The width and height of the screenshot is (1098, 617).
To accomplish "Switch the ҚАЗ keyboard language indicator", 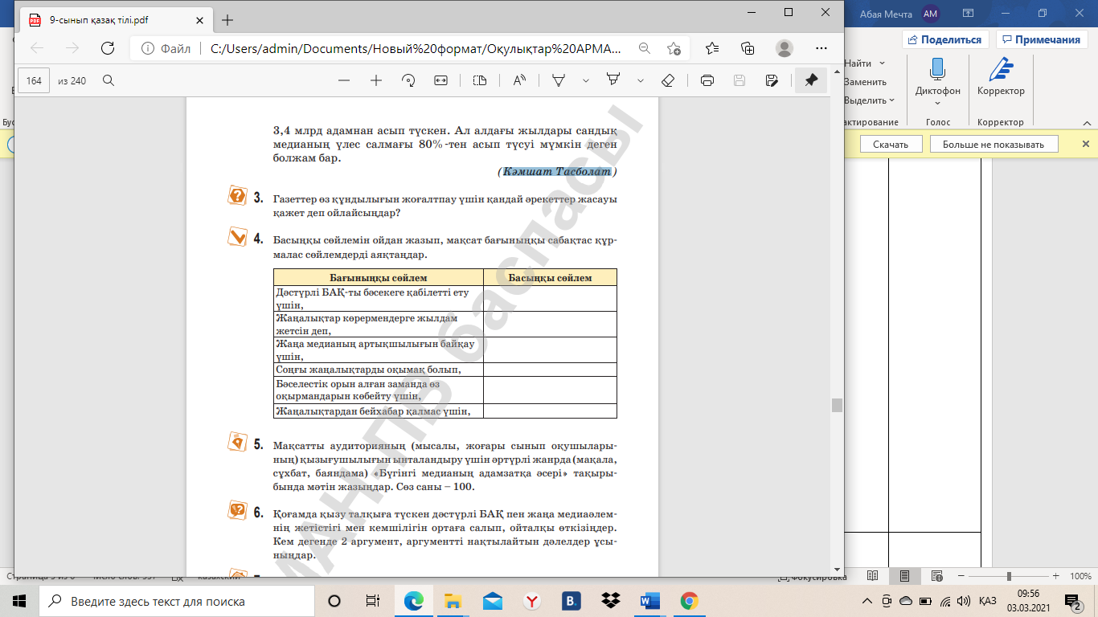I will coord(988,601).
